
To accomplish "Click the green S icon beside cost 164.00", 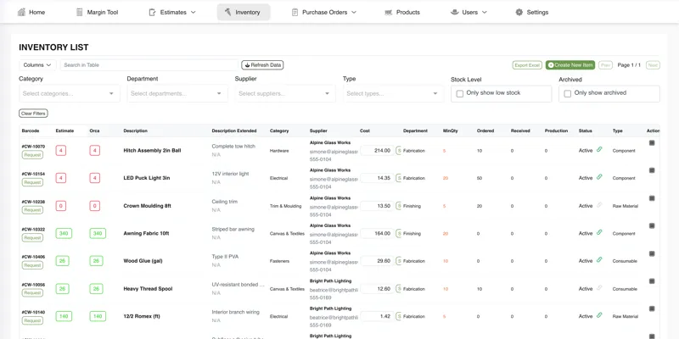I will tap(399, 234).
